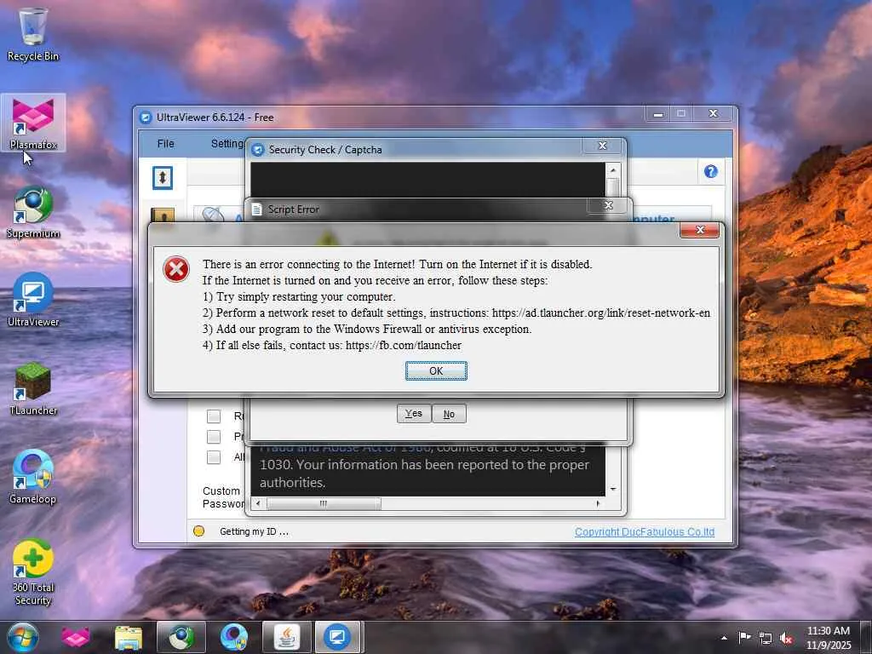This screenshot has height=654, width=872.
Task: Click the network tray icon
Action: 766,638
